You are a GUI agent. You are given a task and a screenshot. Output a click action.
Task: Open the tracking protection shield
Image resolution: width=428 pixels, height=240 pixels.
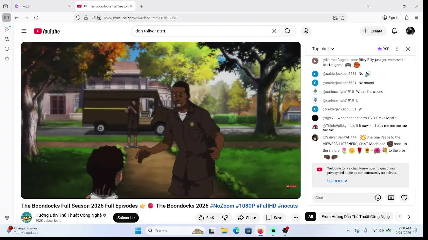pos(78,18)
